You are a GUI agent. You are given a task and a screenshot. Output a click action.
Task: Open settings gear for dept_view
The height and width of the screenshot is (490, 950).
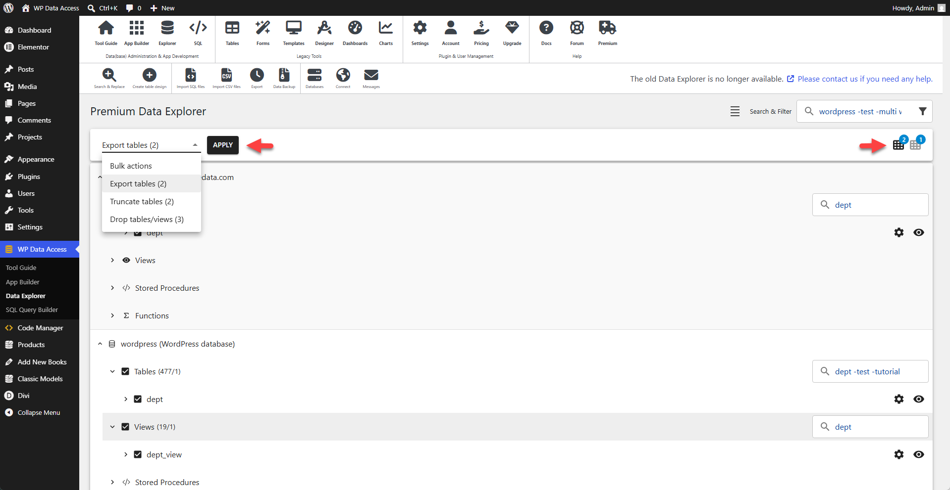coord(899,454)
